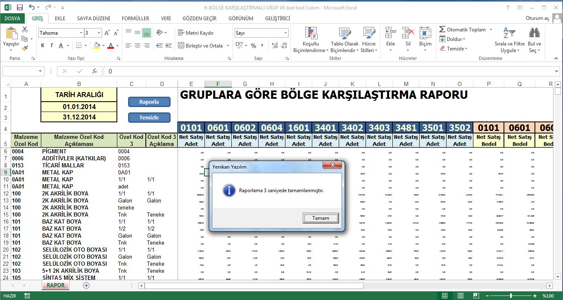The image size is (563, 300).
Task: Apply the Percent style icon
Action: pos(253,45)
